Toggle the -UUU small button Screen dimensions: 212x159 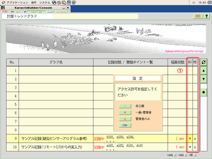pyautogui.click(x=186, y=155)
